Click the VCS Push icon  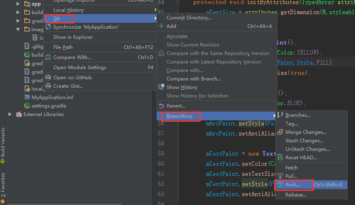[x=280, y=184]
